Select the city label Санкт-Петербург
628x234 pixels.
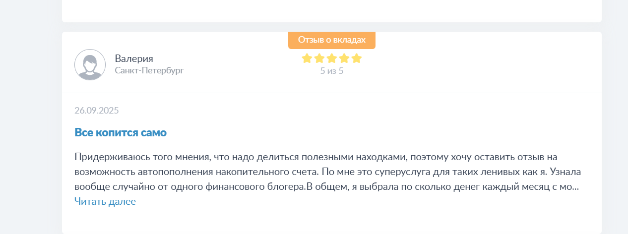149,70
